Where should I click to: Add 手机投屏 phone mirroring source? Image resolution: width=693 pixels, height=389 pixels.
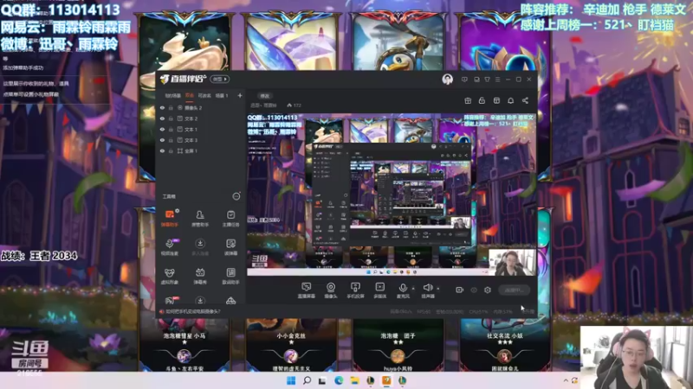click(355, 290)
